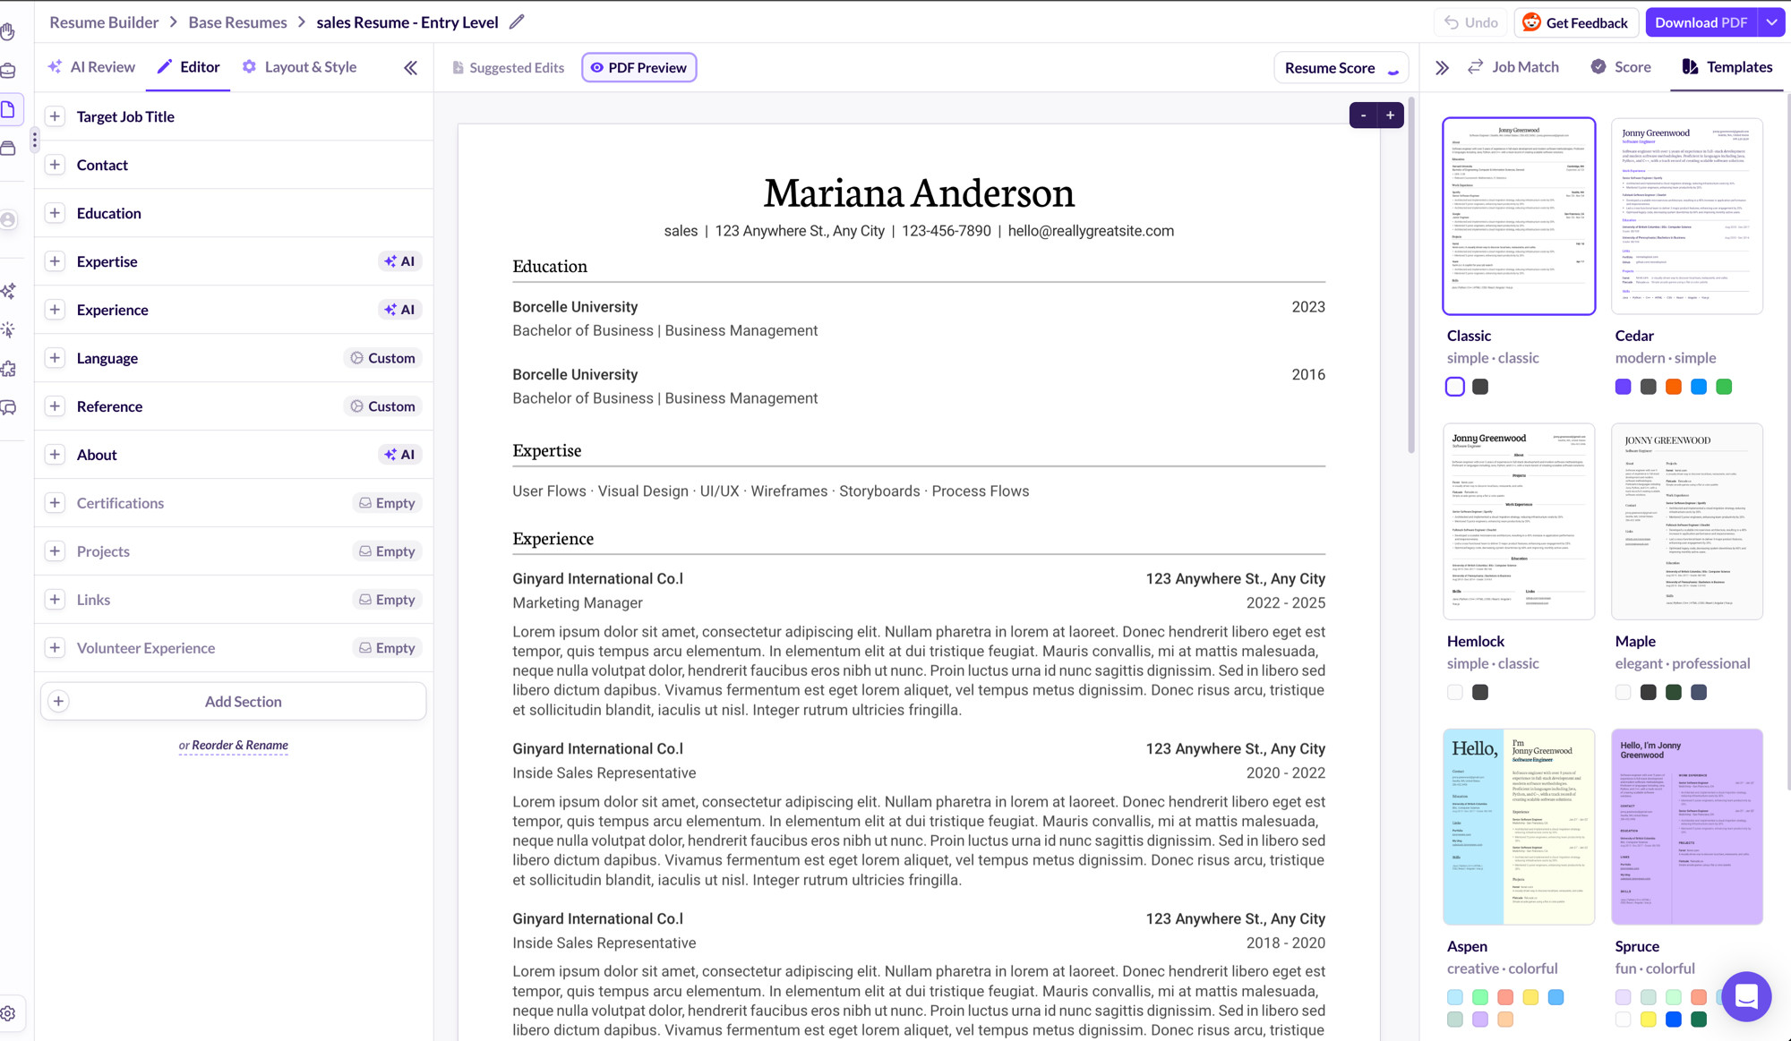Choose the green color for Cedar template

1723,387
